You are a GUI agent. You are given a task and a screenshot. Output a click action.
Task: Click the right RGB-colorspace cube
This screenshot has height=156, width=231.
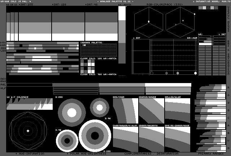(x=180, y=22)
